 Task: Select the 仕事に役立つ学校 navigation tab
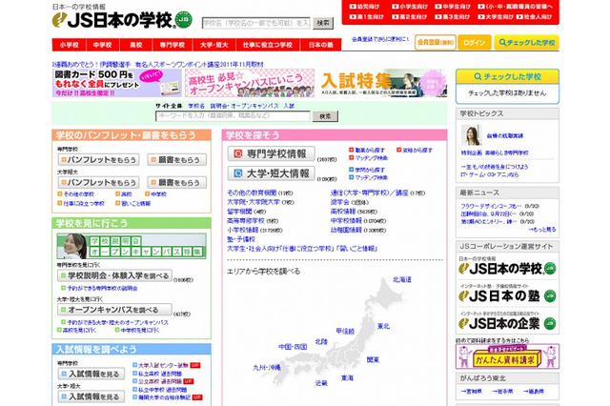point(268,45)
